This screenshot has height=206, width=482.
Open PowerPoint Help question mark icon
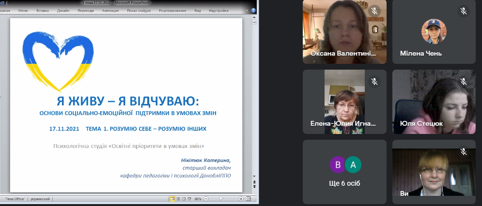pyautogui.click(x=253, y=11)
